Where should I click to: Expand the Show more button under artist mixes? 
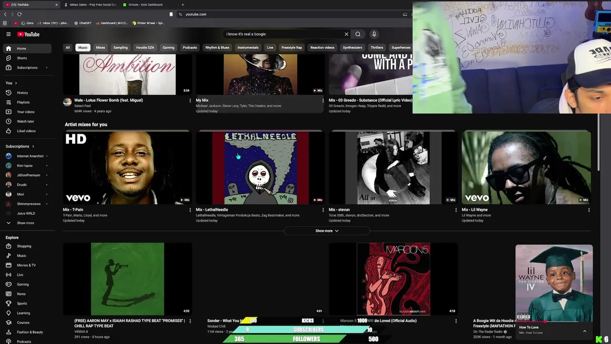(x=327, y=231)
